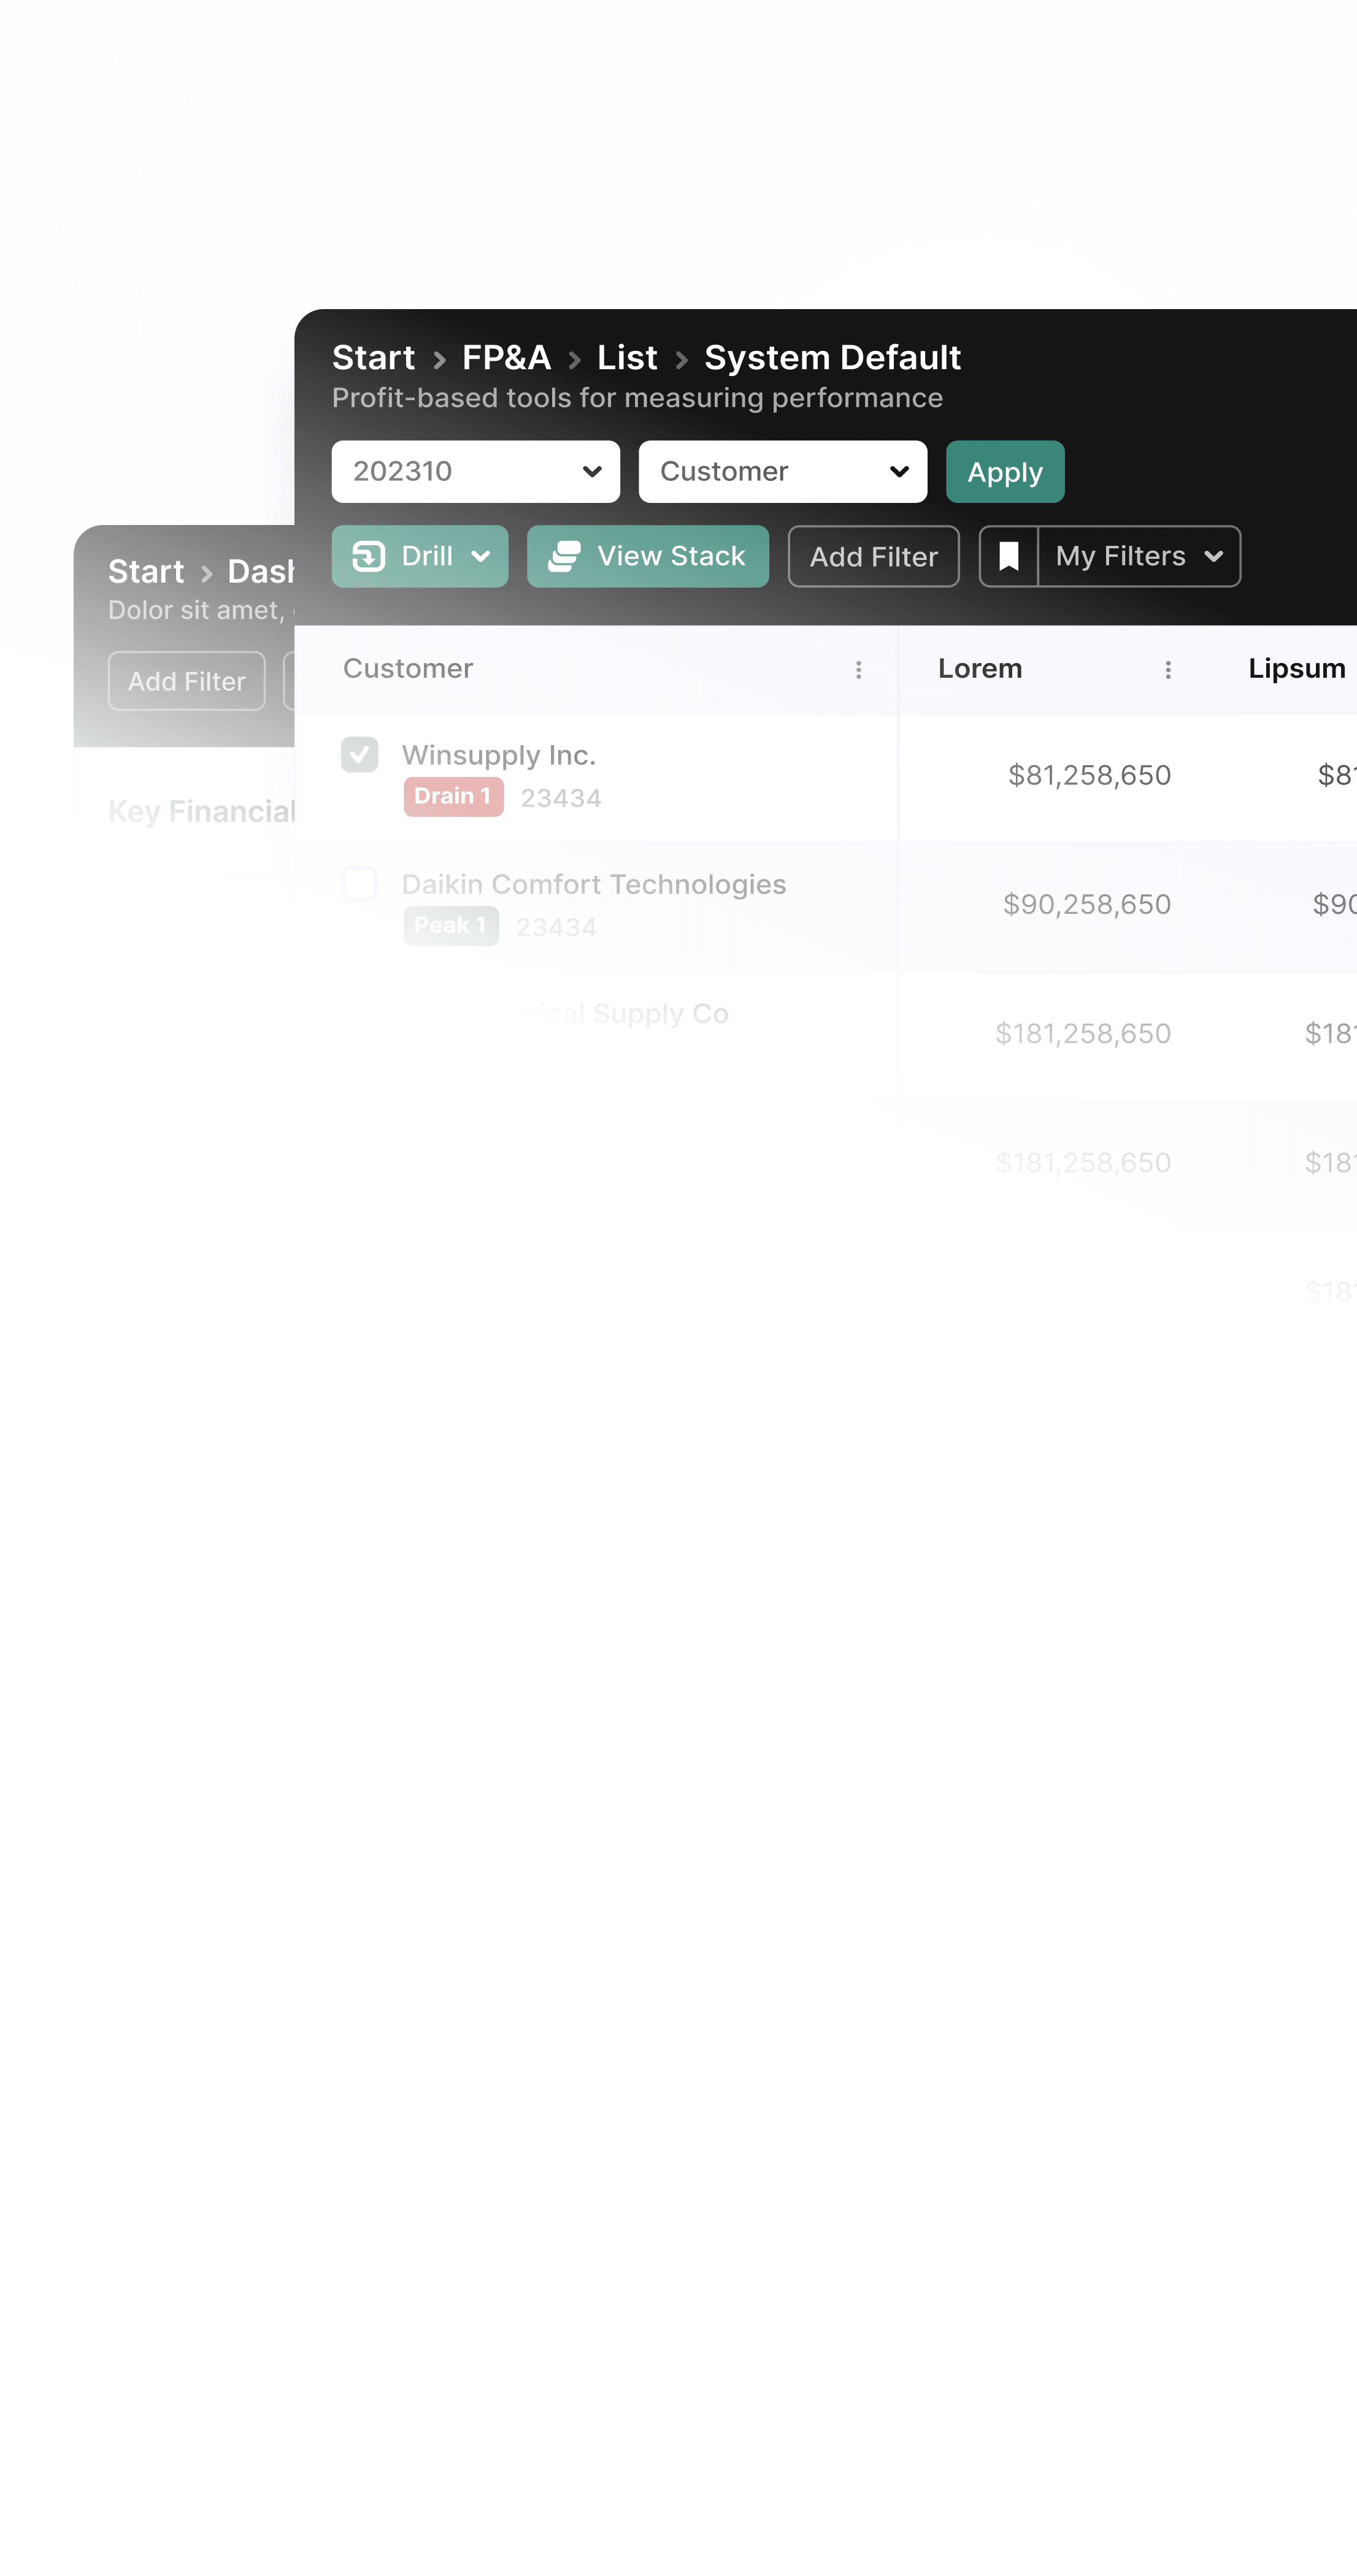Screen dimensions: 1357x2576
Task: Check the Daikin Comfort Technologies checkbox
Action: click(x=359, y=884)
